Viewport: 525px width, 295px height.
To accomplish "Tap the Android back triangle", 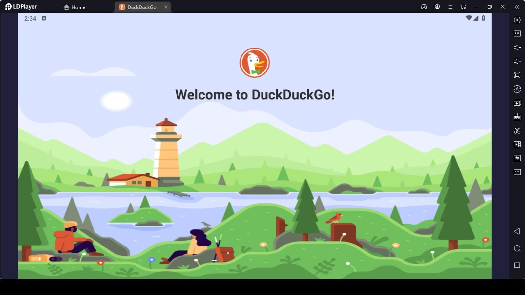I will tap(517, 231).
